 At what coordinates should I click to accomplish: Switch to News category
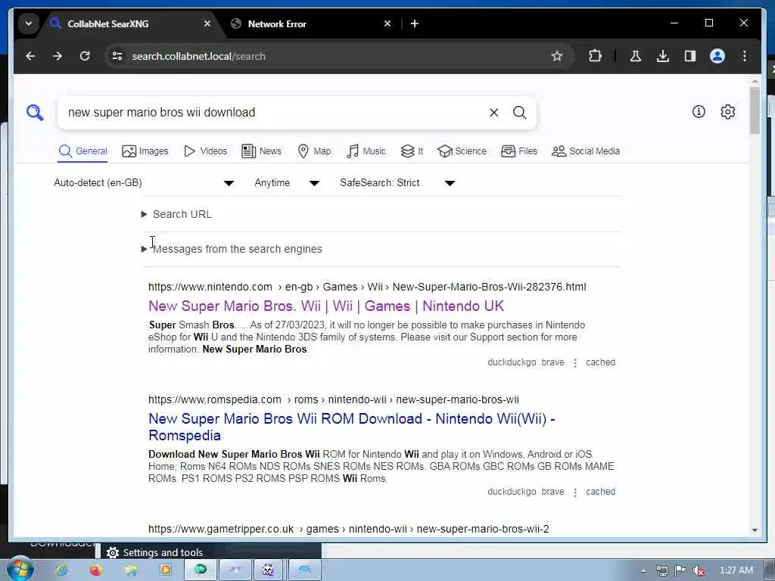click(261, 151)
